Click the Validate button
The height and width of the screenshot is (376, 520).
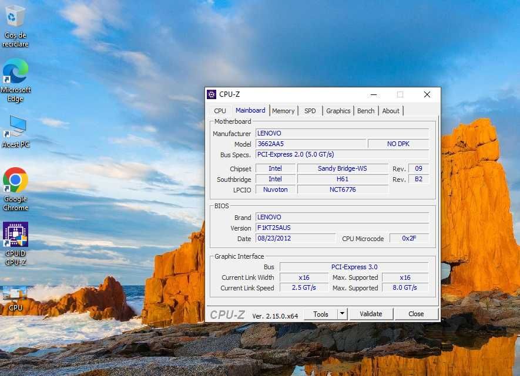(371, 314)
